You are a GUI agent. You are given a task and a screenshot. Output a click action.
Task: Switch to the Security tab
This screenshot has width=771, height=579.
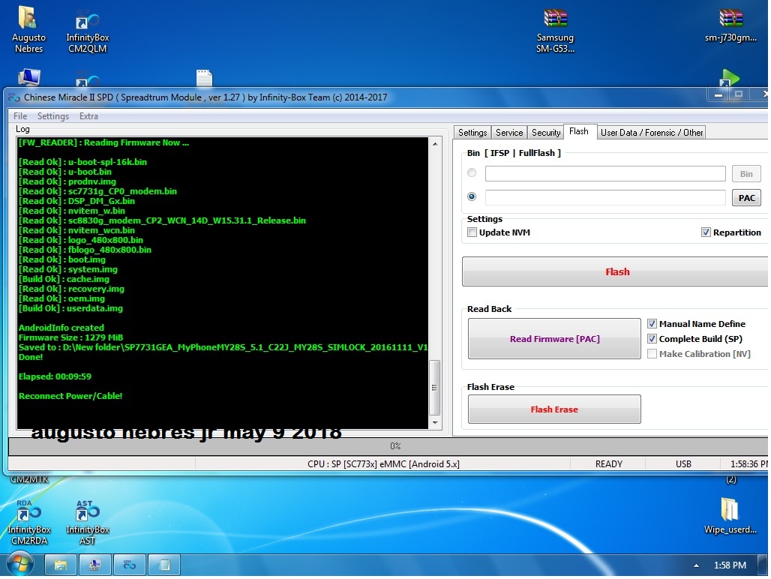click(x=546, y=132)
